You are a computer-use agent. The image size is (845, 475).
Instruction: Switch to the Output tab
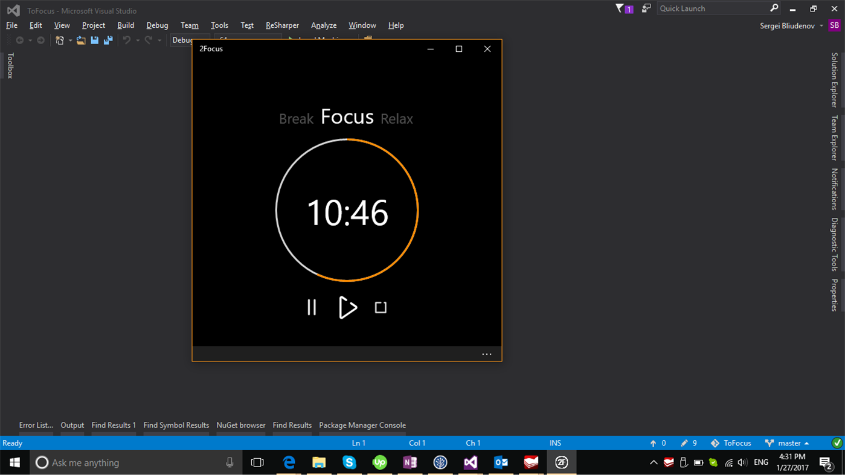(x=72, y=425)
